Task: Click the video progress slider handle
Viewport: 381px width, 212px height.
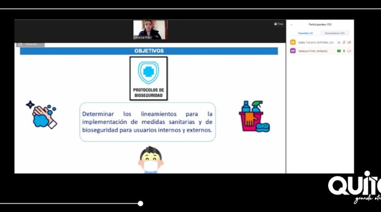Action: (140, 203)
